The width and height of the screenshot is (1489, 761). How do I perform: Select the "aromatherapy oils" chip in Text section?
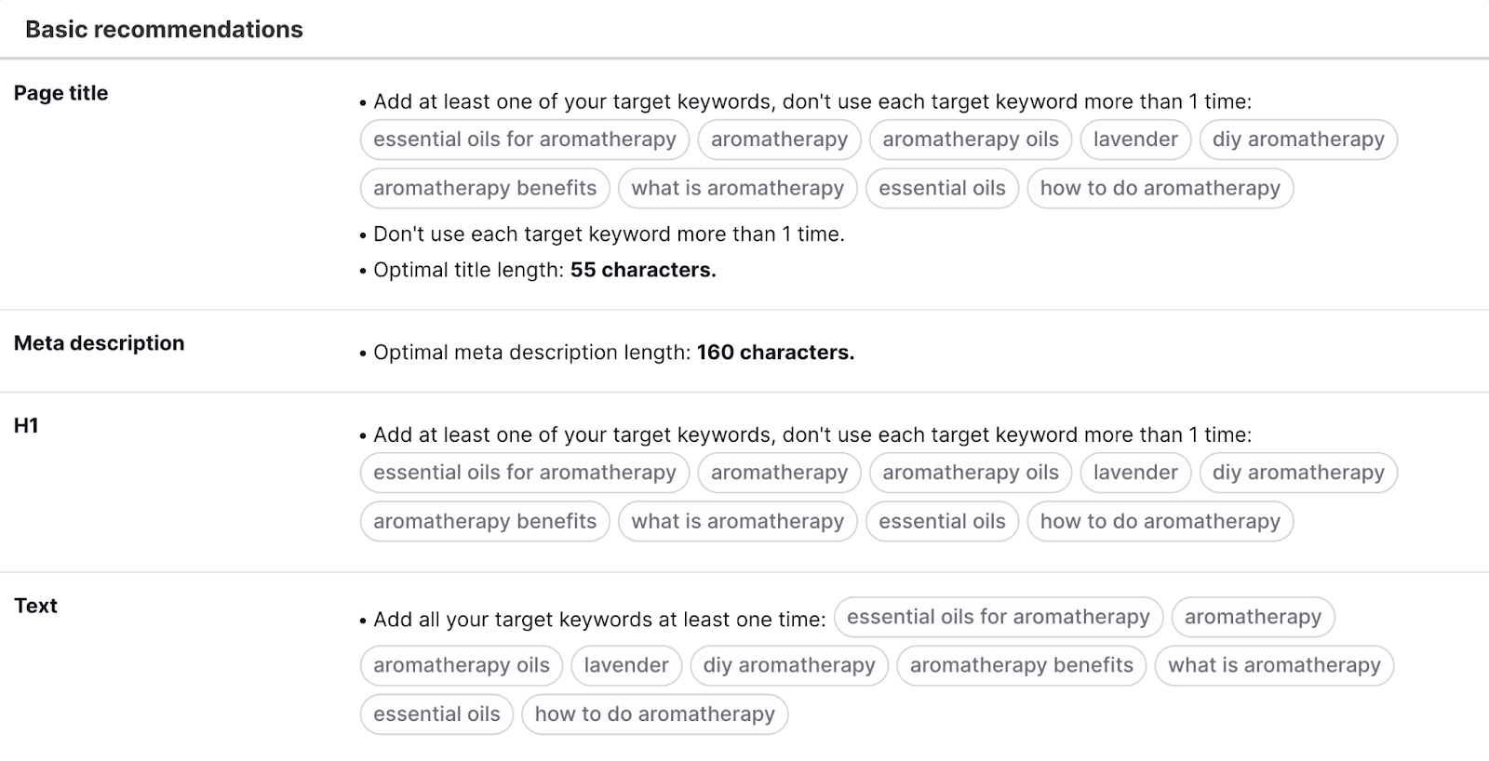pyautogui.click(x=461, y=665)
